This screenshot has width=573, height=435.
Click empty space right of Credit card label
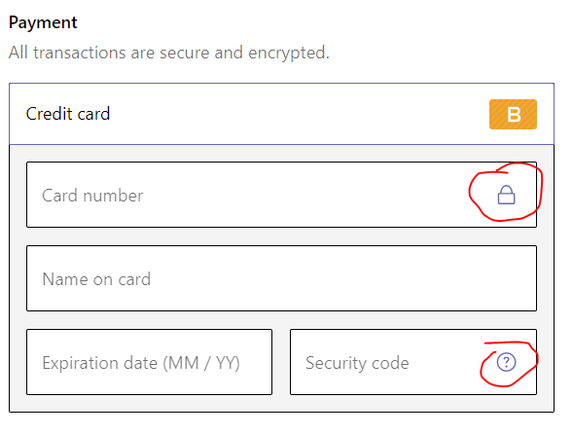[x=300, y=114]
